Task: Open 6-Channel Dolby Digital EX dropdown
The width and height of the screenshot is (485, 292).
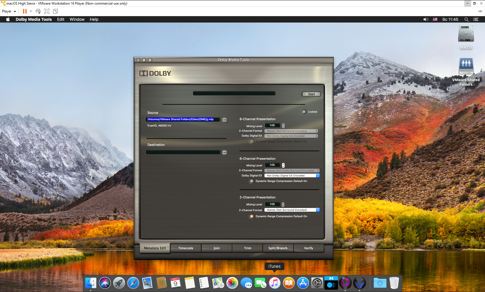Action: pyautogui.click(x=292, y=176)
